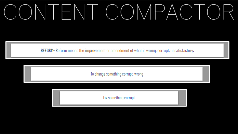Screen dimensions: 238x134
Task: Click the word "REFORM-" in the top box
Action: [48, 50]
